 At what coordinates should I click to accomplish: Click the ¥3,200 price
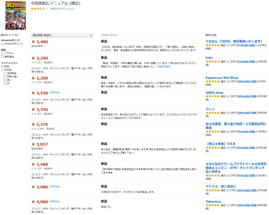(40, 78)
